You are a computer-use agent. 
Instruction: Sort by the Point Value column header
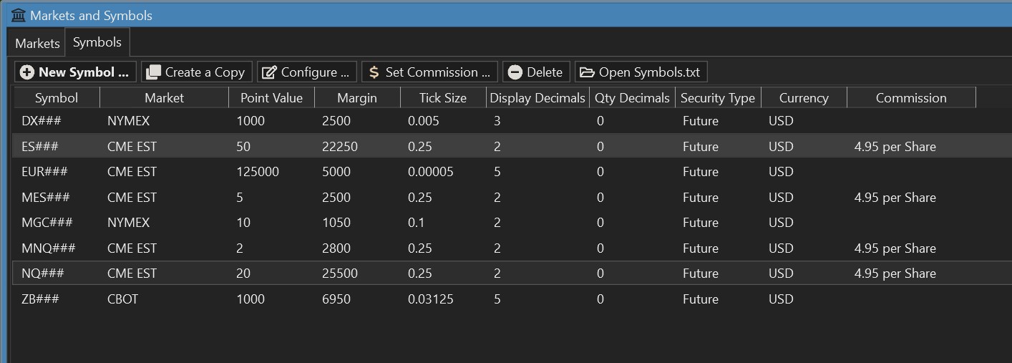(272, 98)
